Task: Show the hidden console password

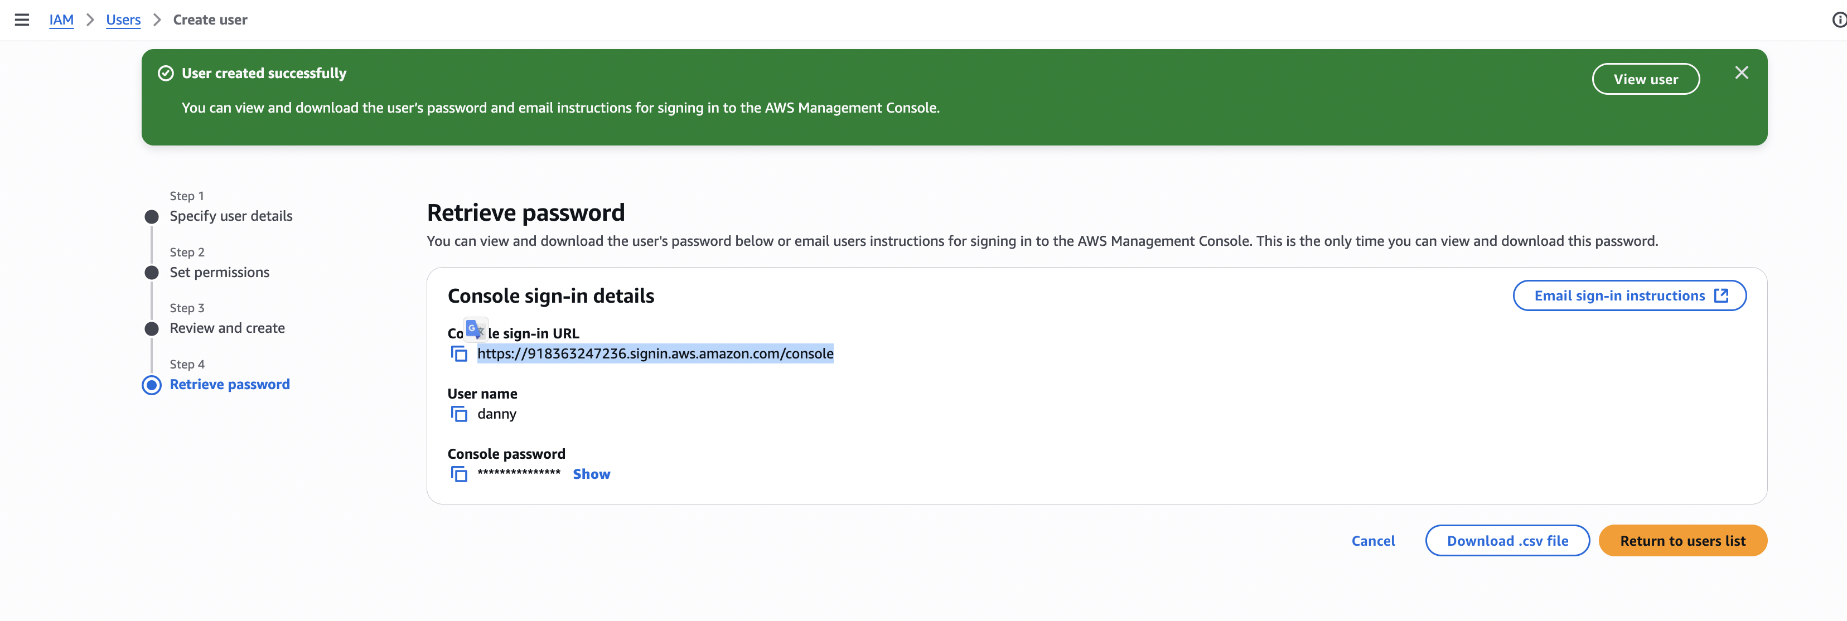Action: (x=591, y=474)
